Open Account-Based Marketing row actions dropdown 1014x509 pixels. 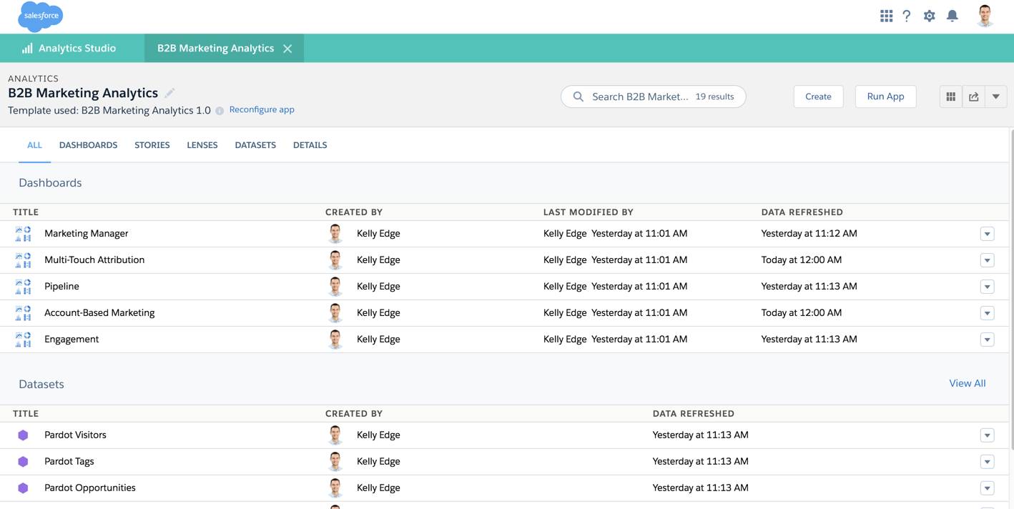tap(987, 313)
